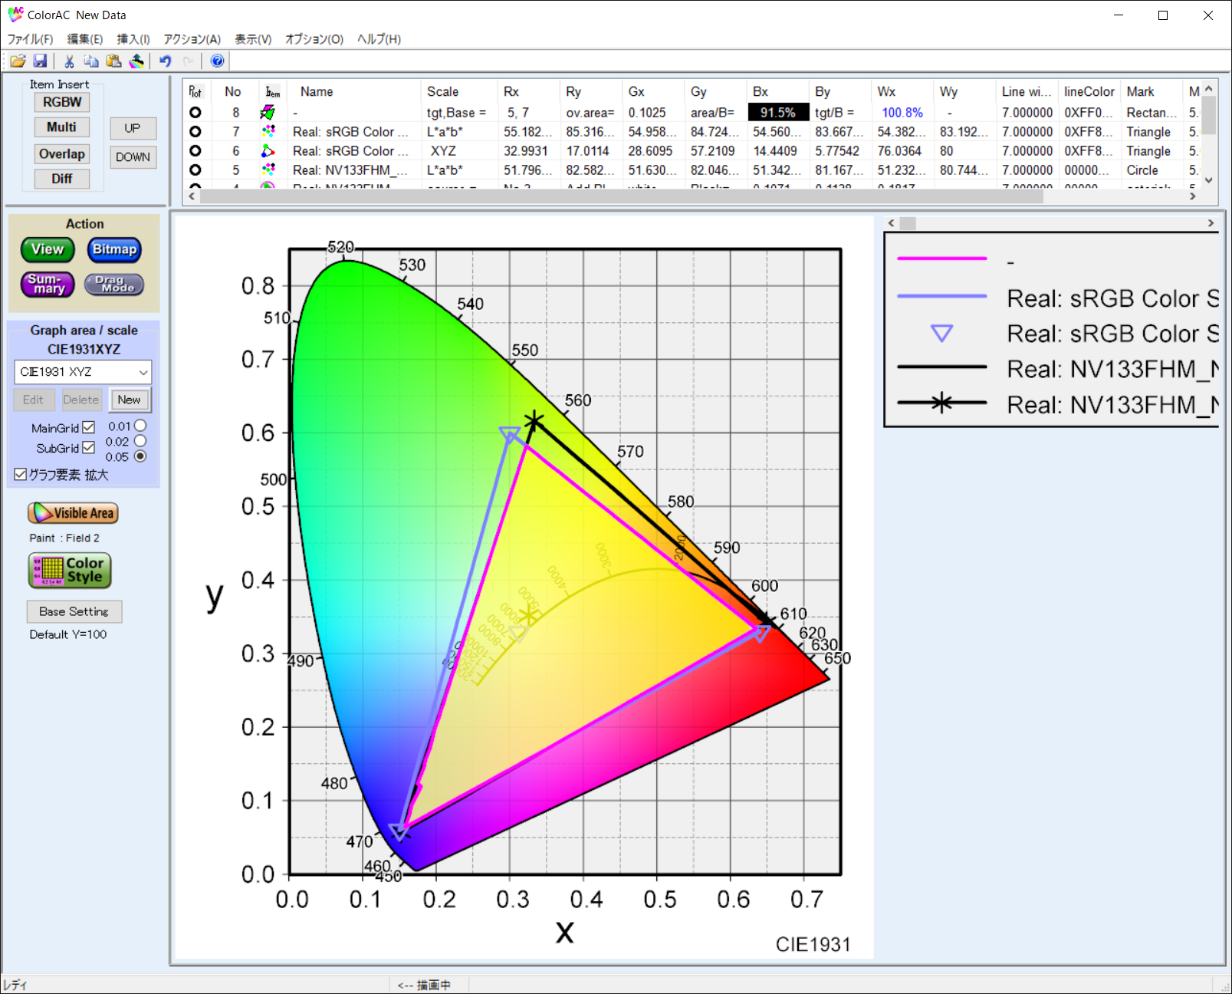Image resolution: width=1232 pixels, height=994 pixels.
Task: Click the data table vertical scrollbar thumb
Action: tap(1209, 116)
